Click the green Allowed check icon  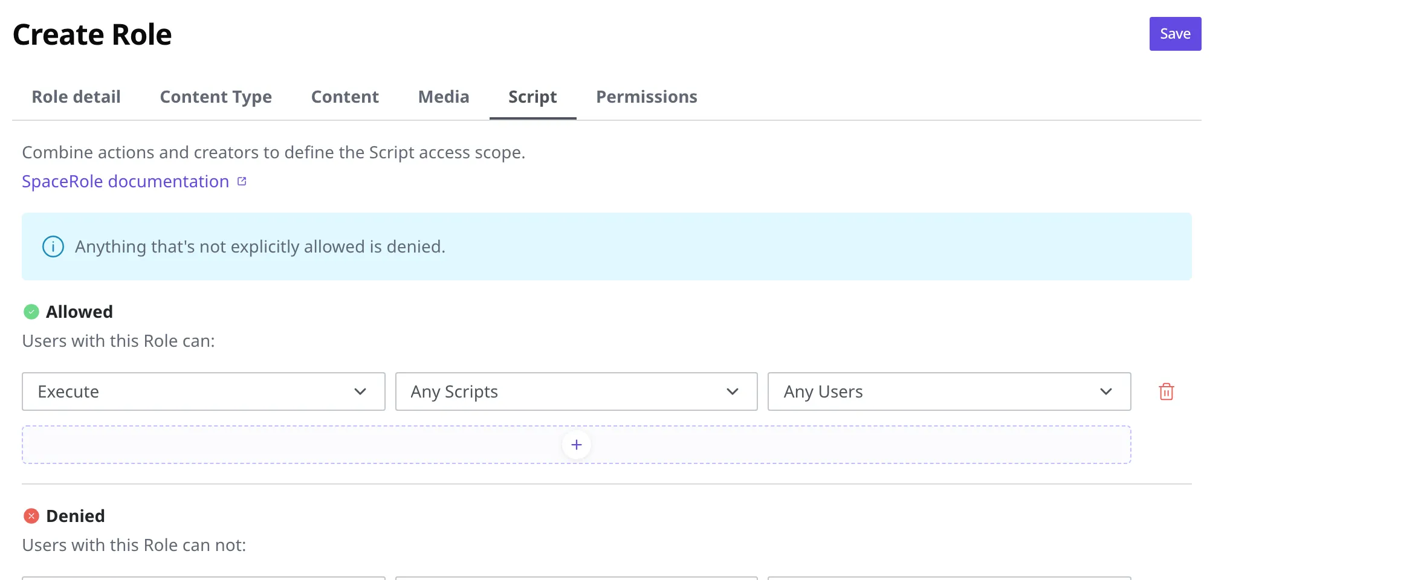31,312
